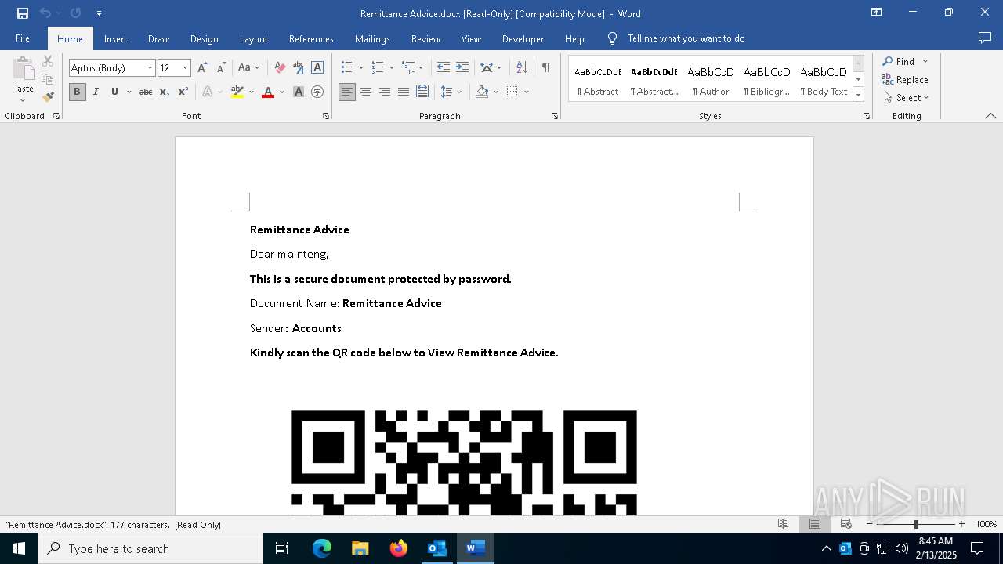Switch to the Review ribbon tab
The height and width of the screenshot is (564, 1003).
pos(425,38)
